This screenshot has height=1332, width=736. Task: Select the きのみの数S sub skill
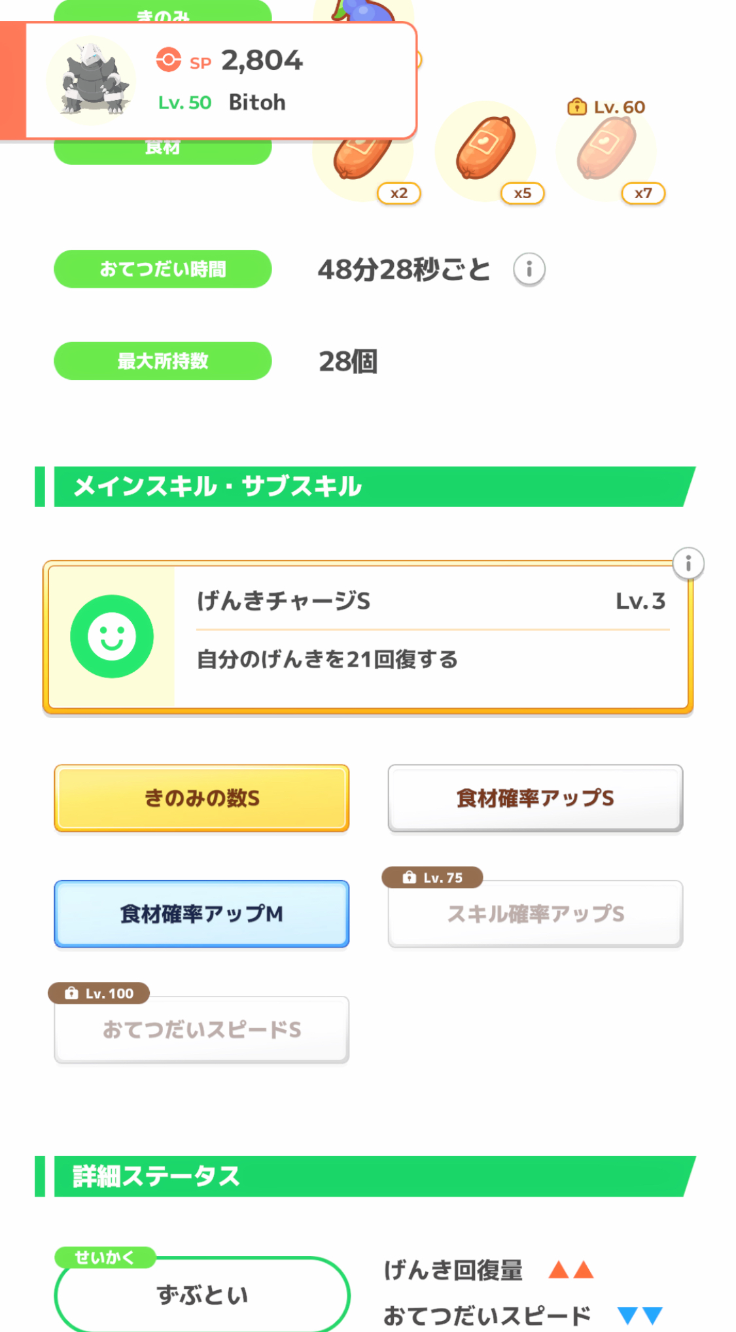click(x=202, y=798)
